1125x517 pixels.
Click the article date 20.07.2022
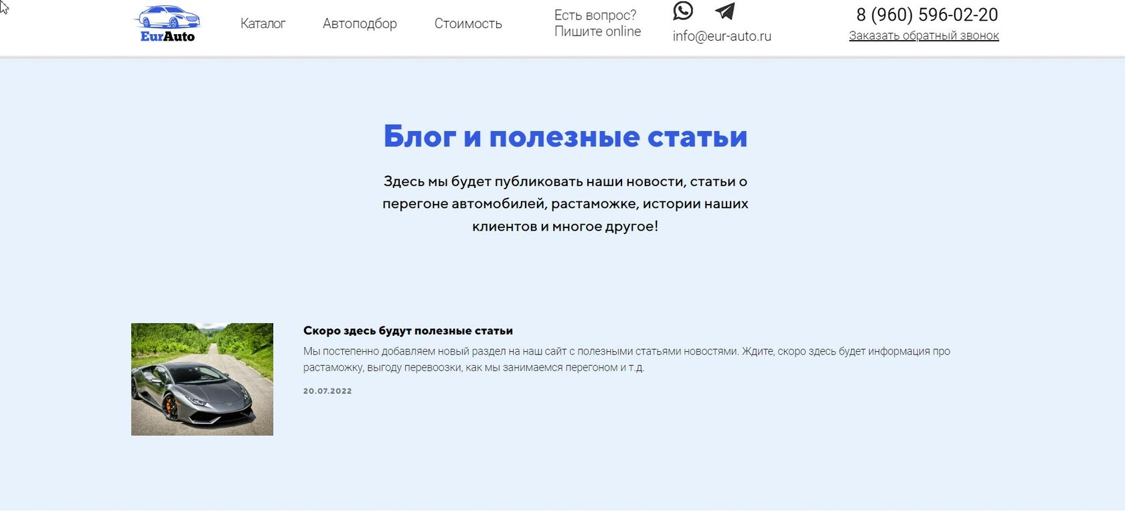pyautogui.click(x=327, y=391)
